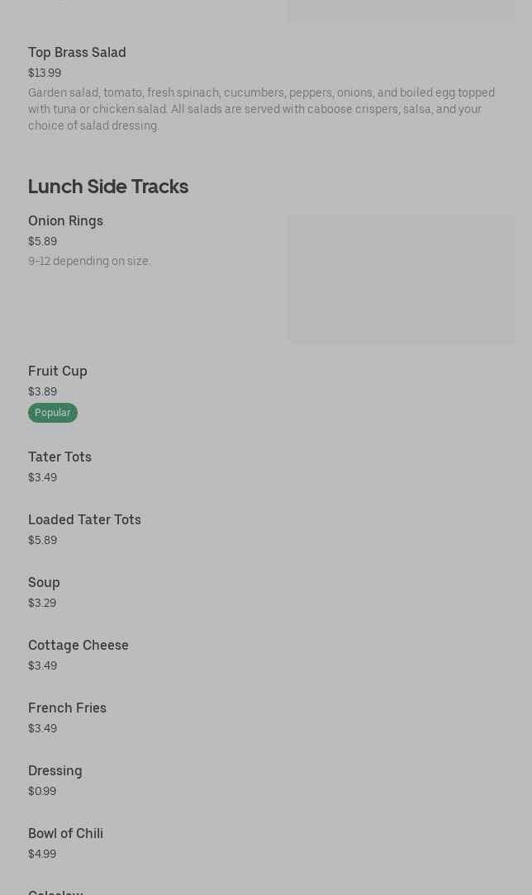Open the partially visible Coleslaw item
532x895 pixels.
tap(55, 892)
